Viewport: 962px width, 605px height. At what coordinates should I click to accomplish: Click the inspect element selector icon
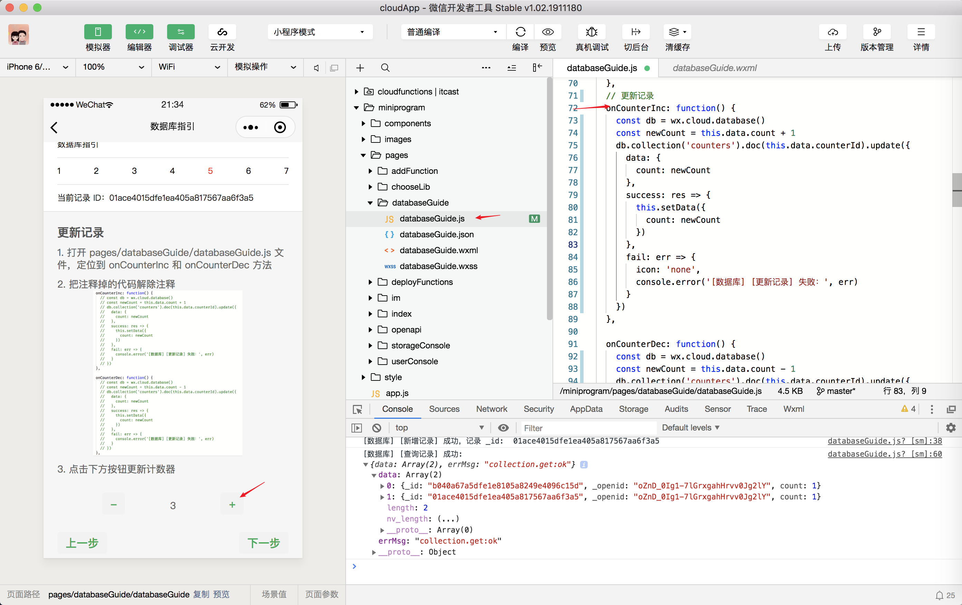point(357,409)
